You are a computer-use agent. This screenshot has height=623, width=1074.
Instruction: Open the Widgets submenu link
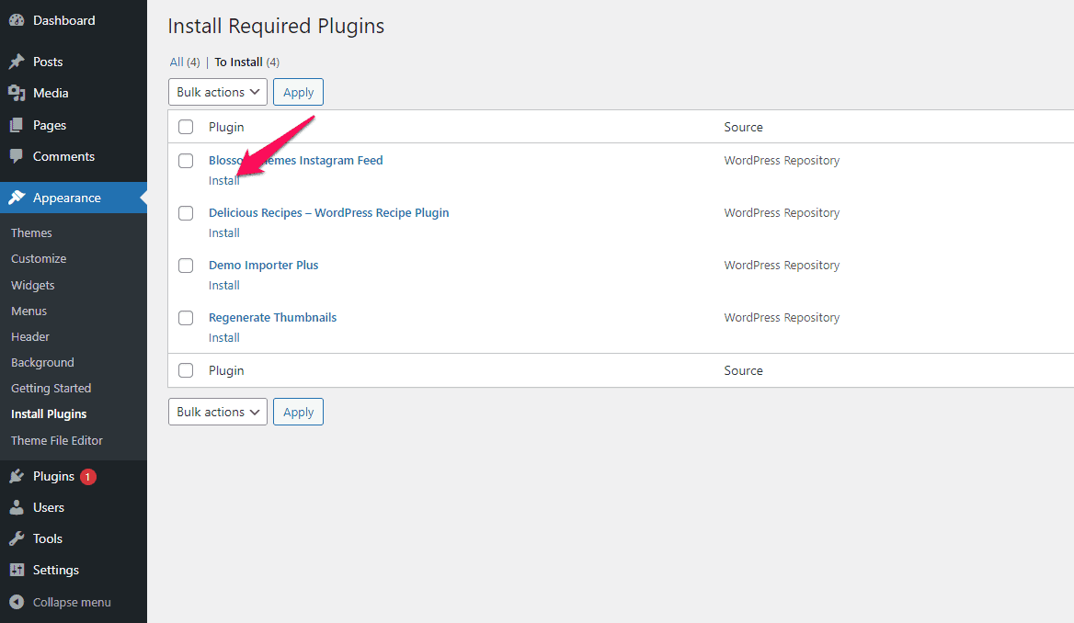tap(32, 285)
